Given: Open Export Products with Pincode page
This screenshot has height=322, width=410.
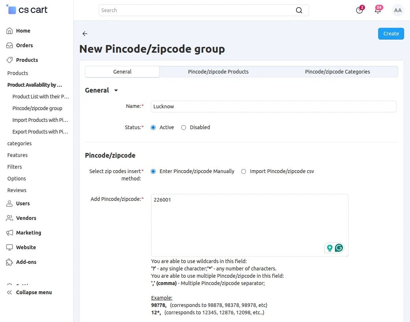Looking at the screenshot, I should 40,132.
